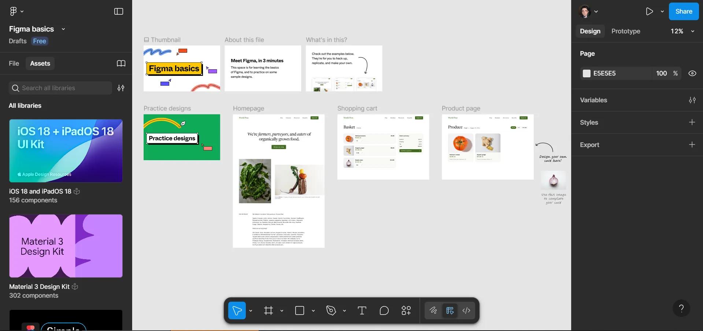Open the library book icon
Image resolution: width=703 pixels, height=331 pixels.
[x=121, y=63]
